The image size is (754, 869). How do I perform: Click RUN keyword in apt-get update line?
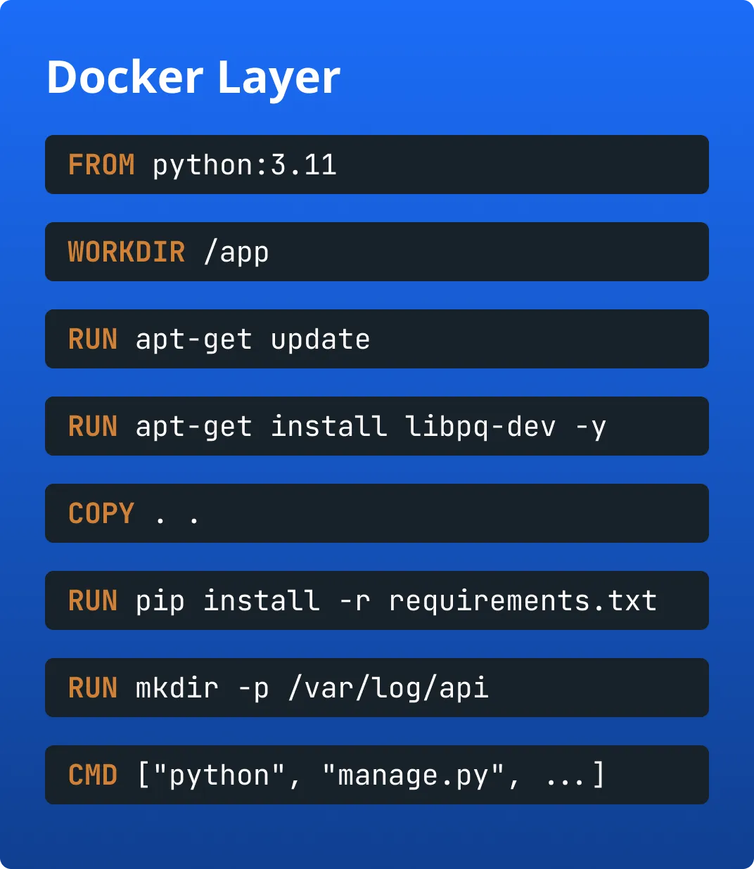click(x=93, y=340)
